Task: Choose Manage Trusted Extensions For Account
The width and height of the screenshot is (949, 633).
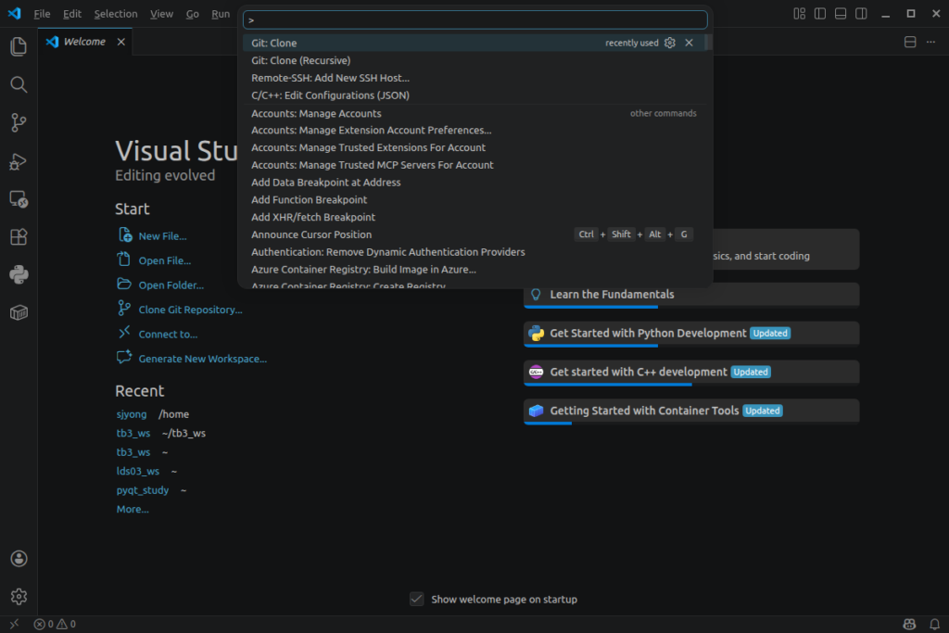Action: click(475, 147)
